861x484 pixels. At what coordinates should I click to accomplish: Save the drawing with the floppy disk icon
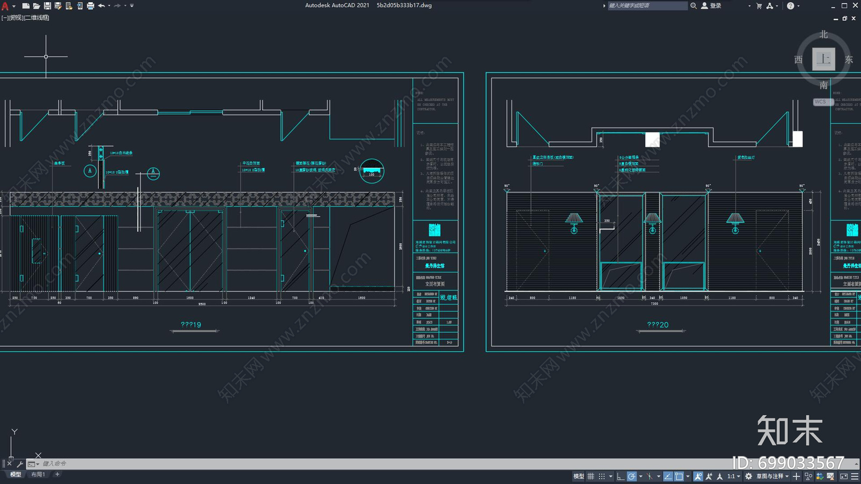(x=47, y=6)
